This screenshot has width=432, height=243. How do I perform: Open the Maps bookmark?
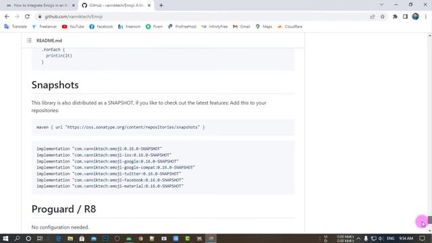[264, 26]
